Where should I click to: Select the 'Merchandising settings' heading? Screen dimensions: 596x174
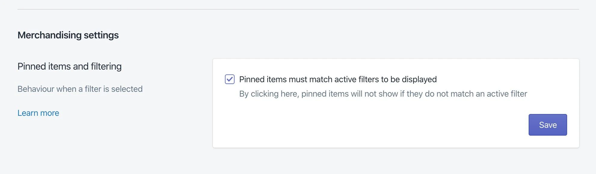pyautogui.click(x=68, y=35)
